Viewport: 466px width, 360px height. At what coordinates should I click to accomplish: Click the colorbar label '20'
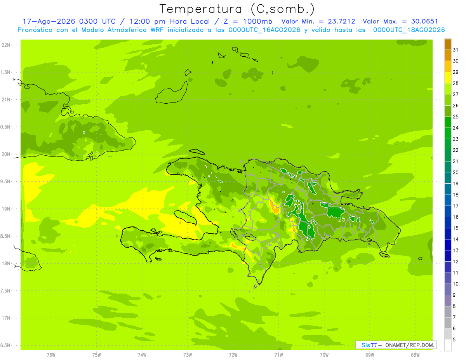(456, 172)
